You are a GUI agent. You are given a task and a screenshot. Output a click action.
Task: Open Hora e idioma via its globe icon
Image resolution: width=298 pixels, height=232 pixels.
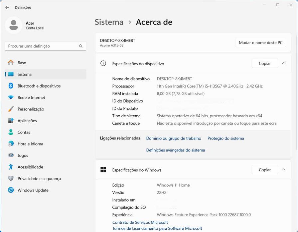coord(11,144)
